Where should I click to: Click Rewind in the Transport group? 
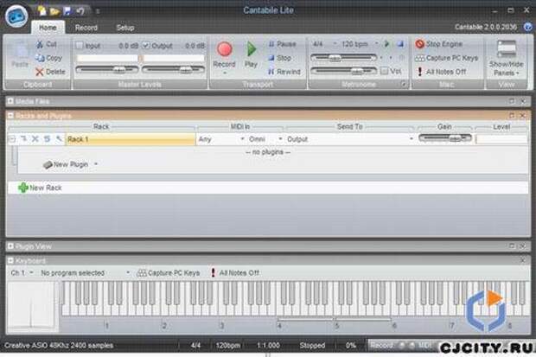click(284, 72)
